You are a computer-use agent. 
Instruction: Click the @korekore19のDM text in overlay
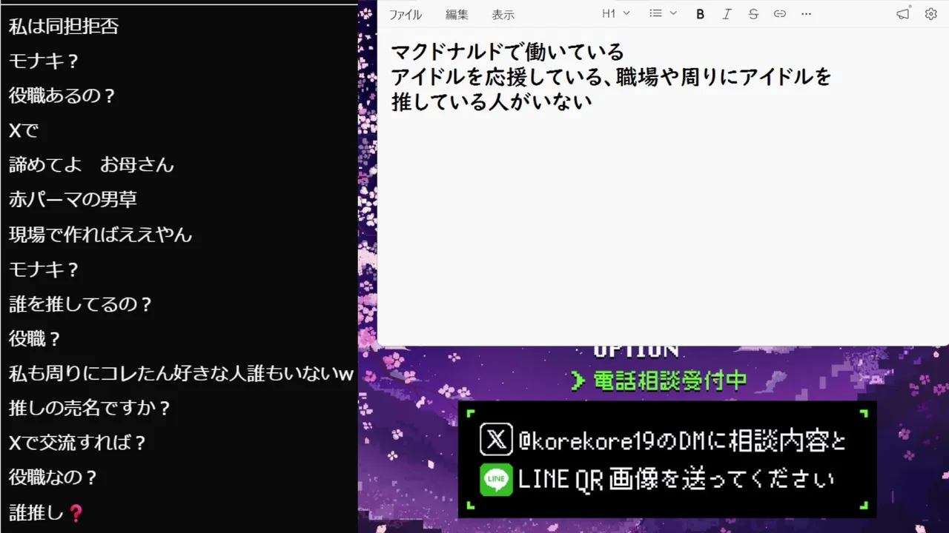613,441
